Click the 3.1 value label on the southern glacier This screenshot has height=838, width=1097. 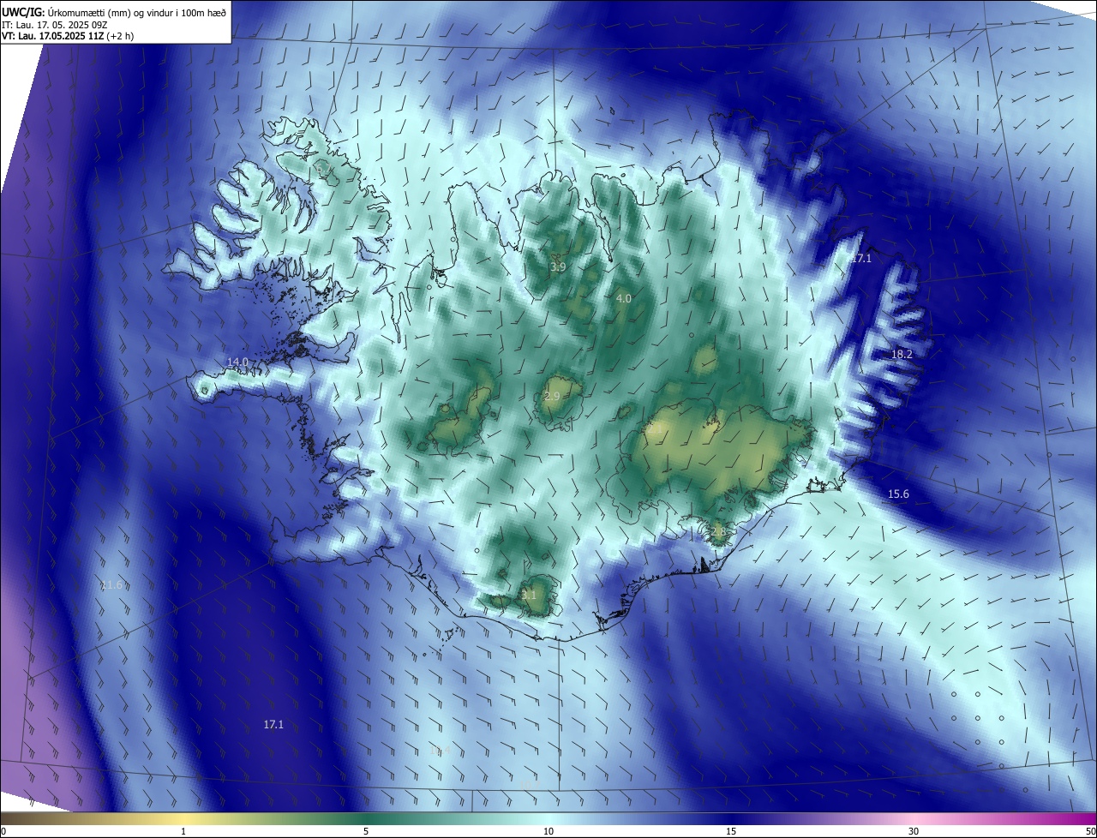pyautogui.click(x=529, y=594)
